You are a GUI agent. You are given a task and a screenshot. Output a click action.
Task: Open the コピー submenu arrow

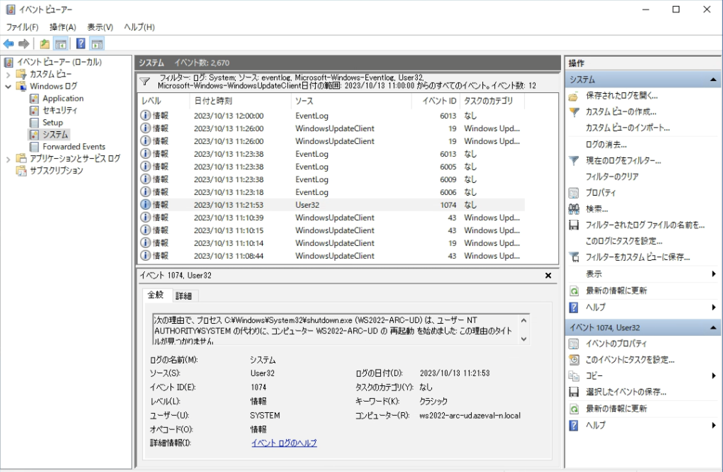pos(713,376)
